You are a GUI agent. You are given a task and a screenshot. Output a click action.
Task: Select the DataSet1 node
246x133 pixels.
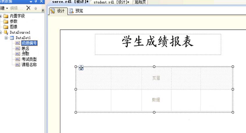tap(23, 38)
